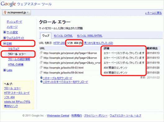164x122 pixels.
Task: Select ソフト 404 (5) filter
Action: [x=75, y=43]
